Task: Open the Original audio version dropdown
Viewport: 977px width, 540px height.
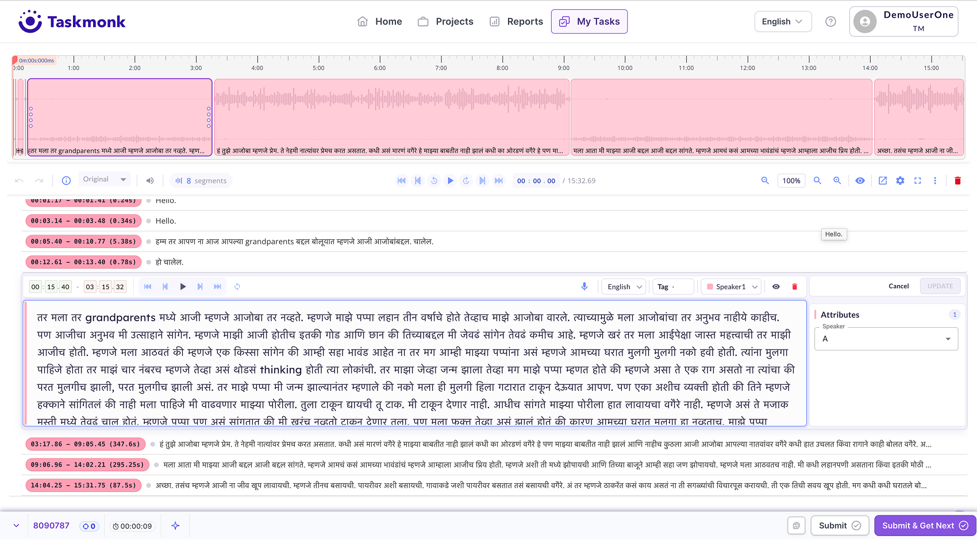Action: point(104,179)
